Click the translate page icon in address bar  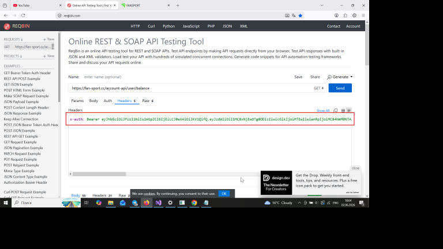(x=294, y=16)
